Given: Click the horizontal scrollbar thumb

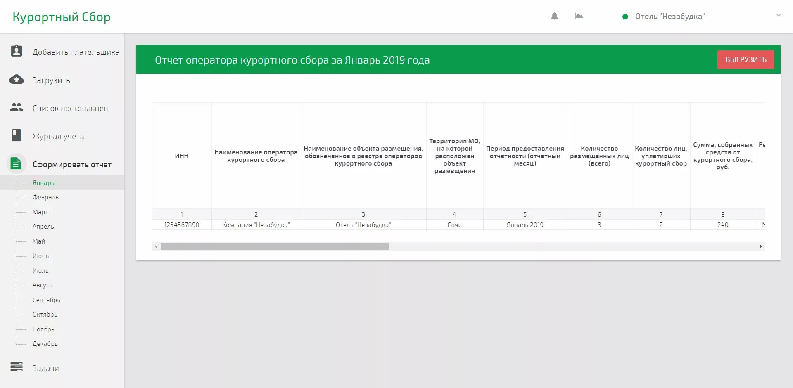Looking at the screenshot, I should [275, 247].
